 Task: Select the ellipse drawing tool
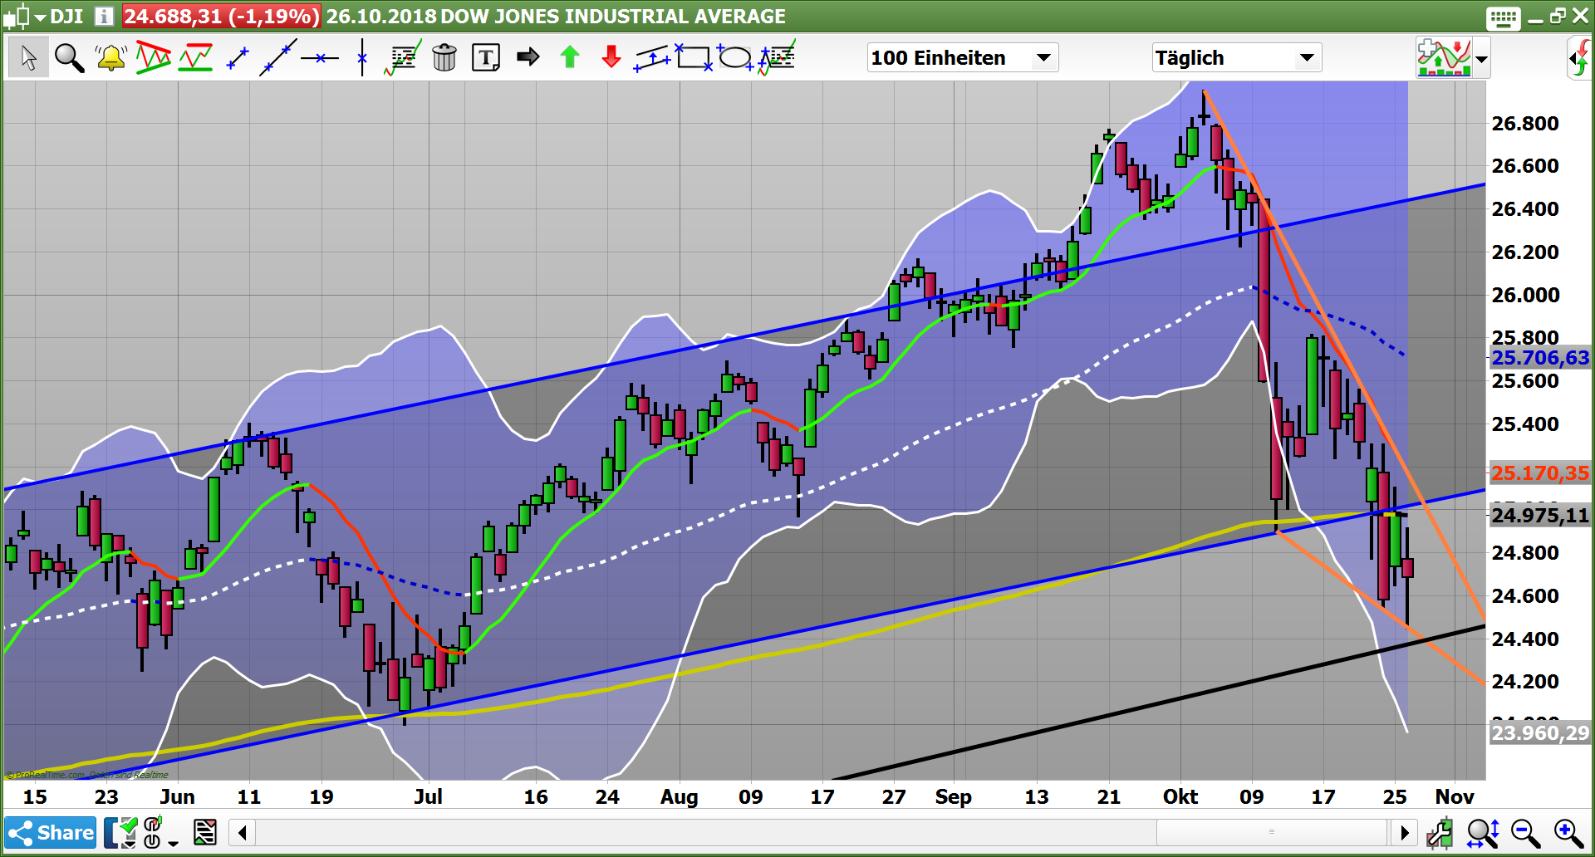click(x=735, y=57)
